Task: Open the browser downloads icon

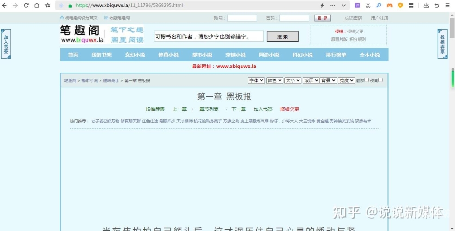Action: (426, 5)
